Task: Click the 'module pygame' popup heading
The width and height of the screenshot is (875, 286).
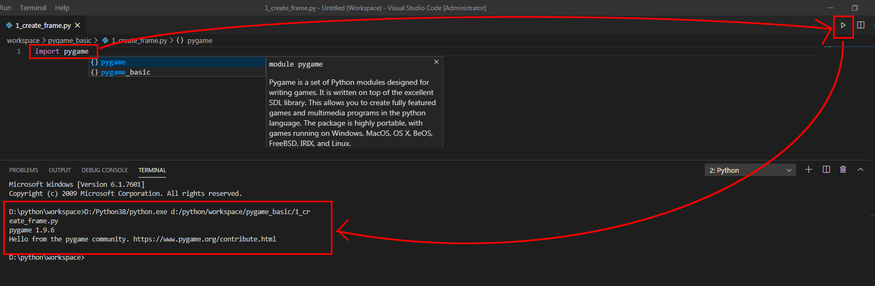Action: click(296, 64)
